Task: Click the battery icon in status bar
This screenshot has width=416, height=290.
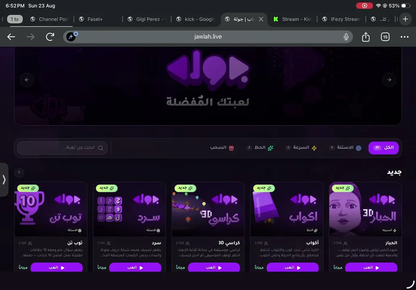Action: pos(406,6)
